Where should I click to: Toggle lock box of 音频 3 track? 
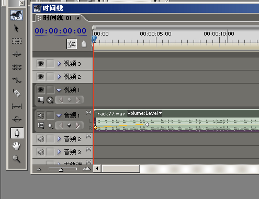[x=50, y=152]
